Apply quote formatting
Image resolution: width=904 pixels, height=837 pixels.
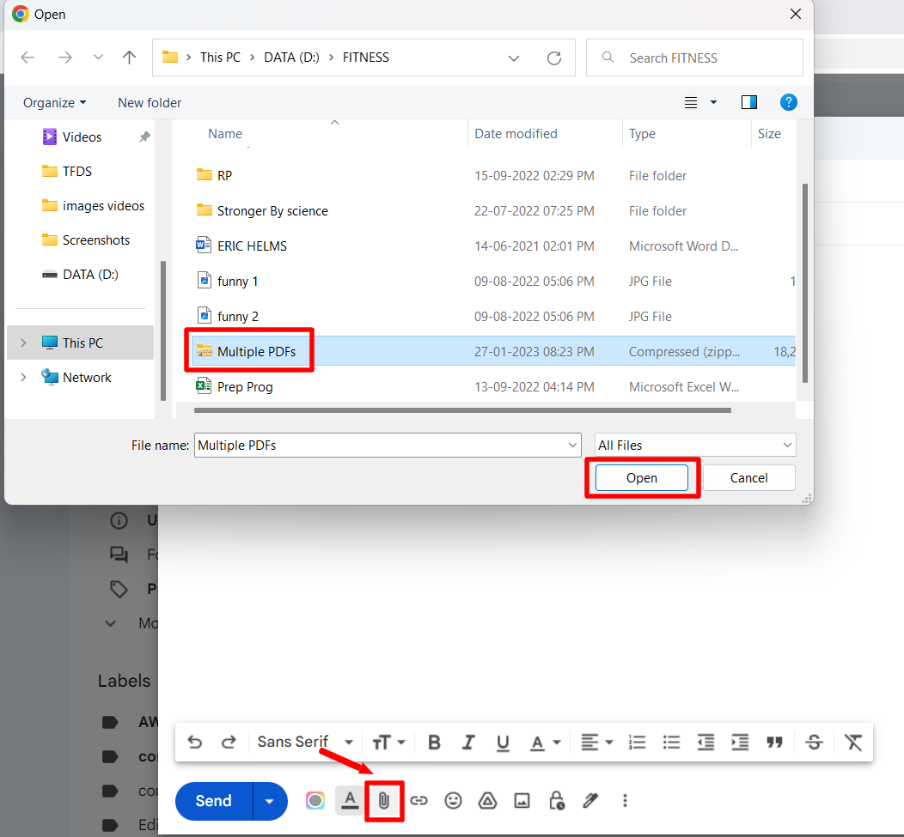pyautogui.click(x=775, y=743)
